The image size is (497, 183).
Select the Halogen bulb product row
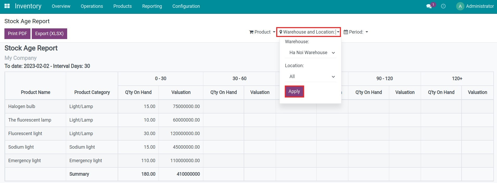[22, 106]
